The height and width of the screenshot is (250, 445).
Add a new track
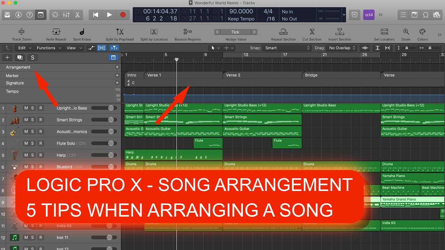7,58
